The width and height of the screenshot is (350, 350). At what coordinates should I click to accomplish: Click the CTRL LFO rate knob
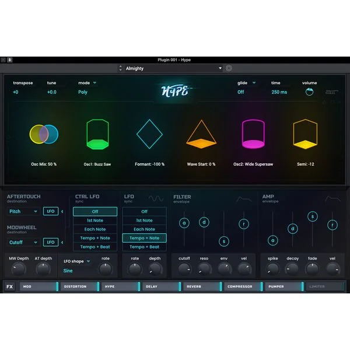pos(105,269)
